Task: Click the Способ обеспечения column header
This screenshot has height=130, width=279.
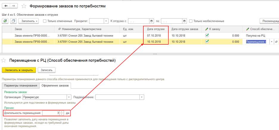Action: pyautogui.click(x=261, y=29)
